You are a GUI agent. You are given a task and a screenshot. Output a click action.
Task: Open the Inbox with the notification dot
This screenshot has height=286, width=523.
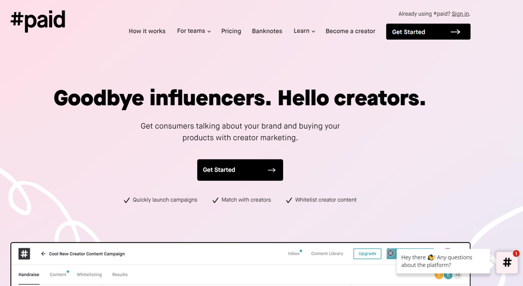(293, 253)
